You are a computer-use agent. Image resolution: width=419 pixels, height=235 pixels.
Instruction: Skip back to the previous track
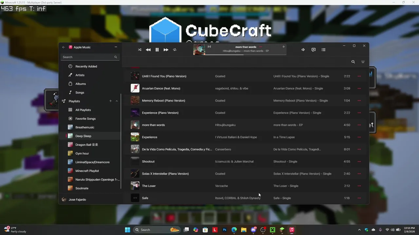[x=148, y=50]
